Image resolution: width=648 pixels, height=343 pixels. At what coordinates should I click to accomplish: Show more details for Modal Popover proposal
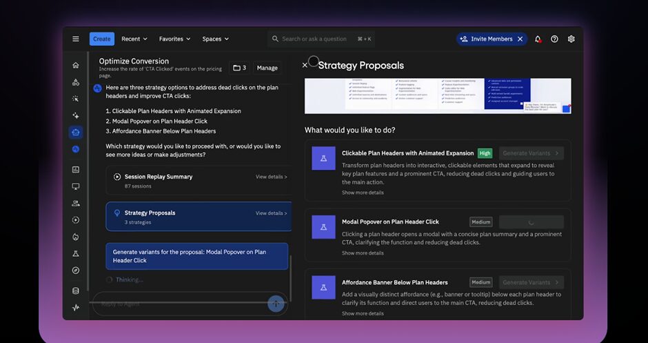[x=363, y=253]
